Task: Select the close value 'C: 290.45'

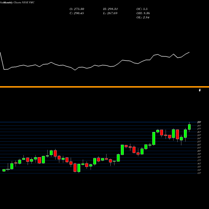Action: tap(76, 13)
